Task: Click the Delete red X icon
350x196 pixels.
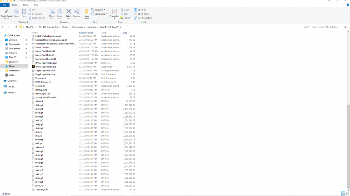Action: 69,12
